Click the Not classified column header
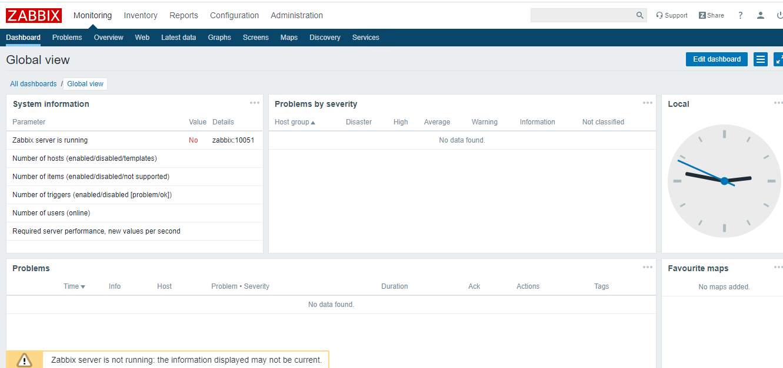 [x=603, y=122]
